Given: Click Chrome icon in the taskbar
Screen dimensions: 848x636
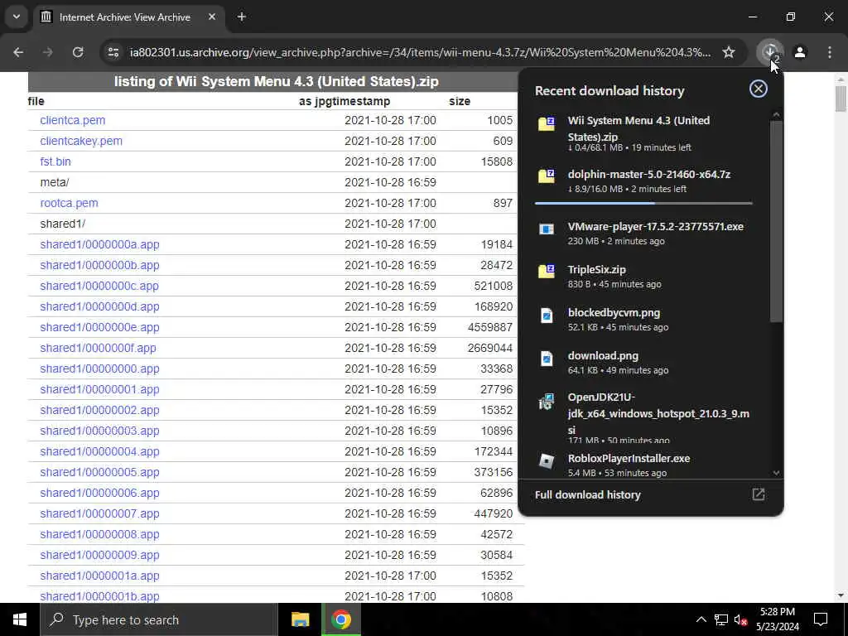Looking at the screenshot, I should 341,619.
